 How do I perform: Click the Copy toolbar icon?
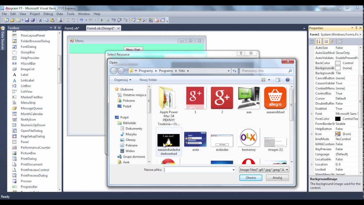tap(46, 20)
